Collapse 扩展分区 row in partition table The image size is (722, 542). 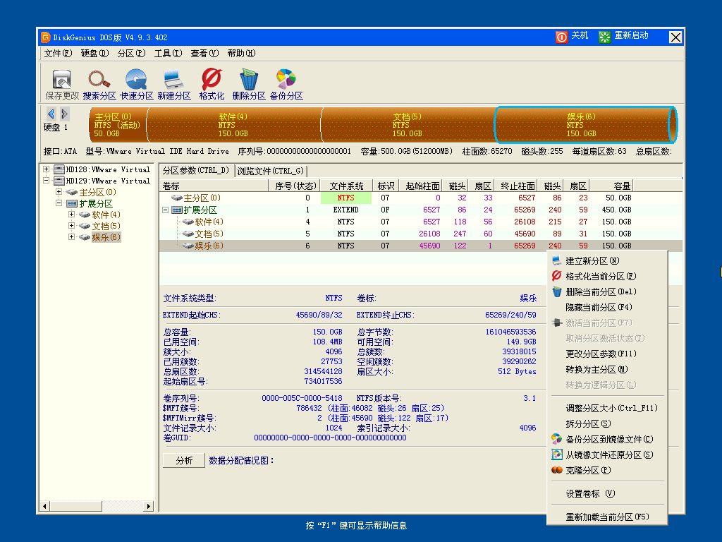pyautogui.click(x=165, y=210)
